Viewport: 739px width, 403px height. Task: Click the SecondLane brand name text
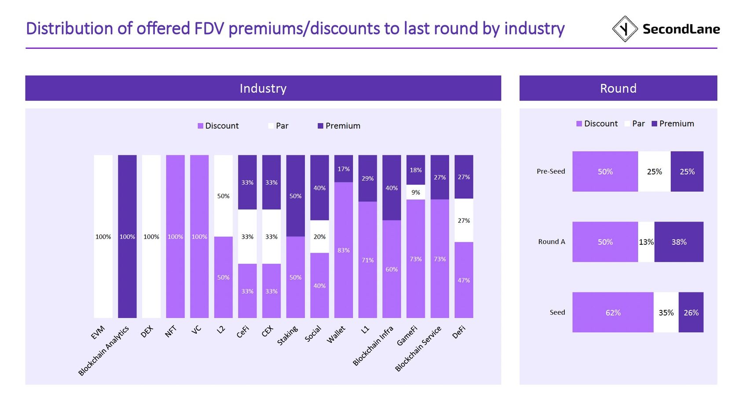(681, 29)
